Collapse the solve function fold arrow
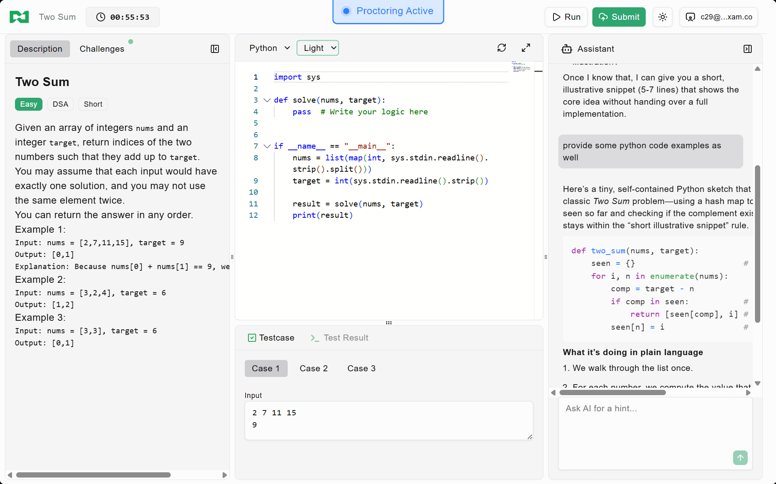Image resolution: width=776 pixels, height=484 pixels. (267, 100)
